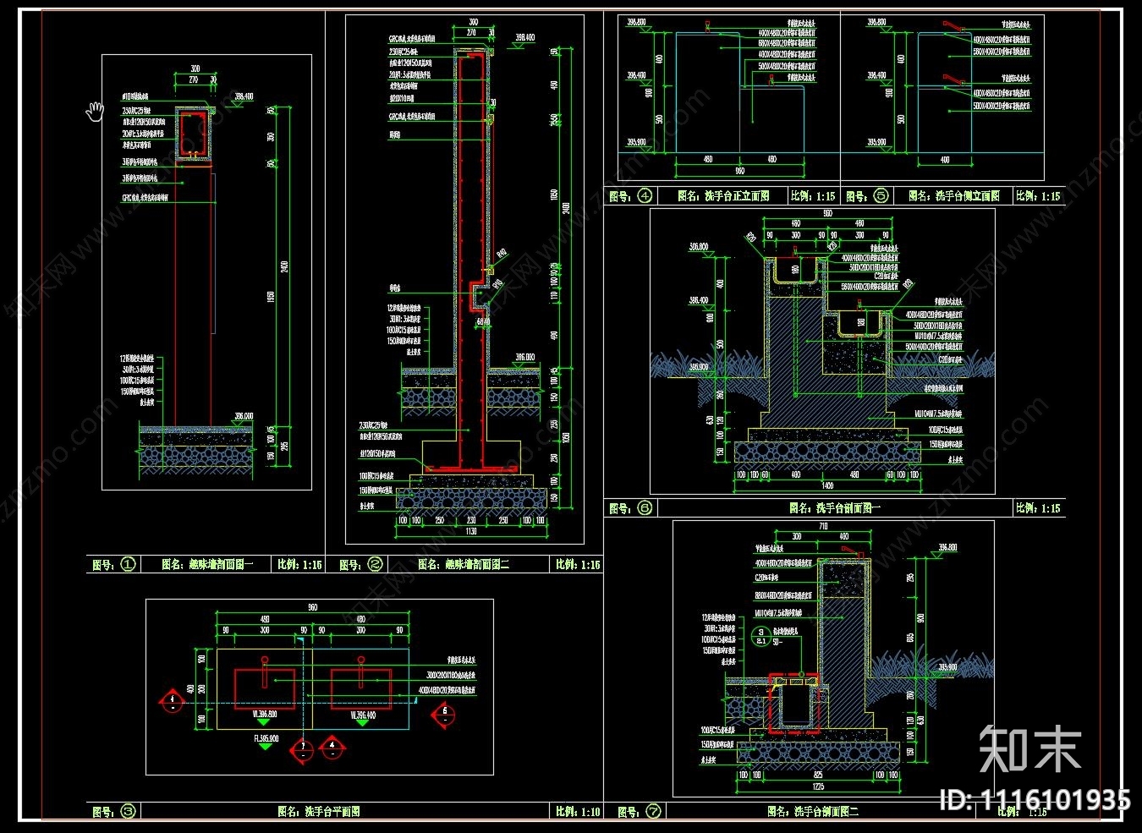Click the 比例 1:15 scale label of drawing ⑤
Screen dimensions: 1142x833
(x=1038, y=195)
